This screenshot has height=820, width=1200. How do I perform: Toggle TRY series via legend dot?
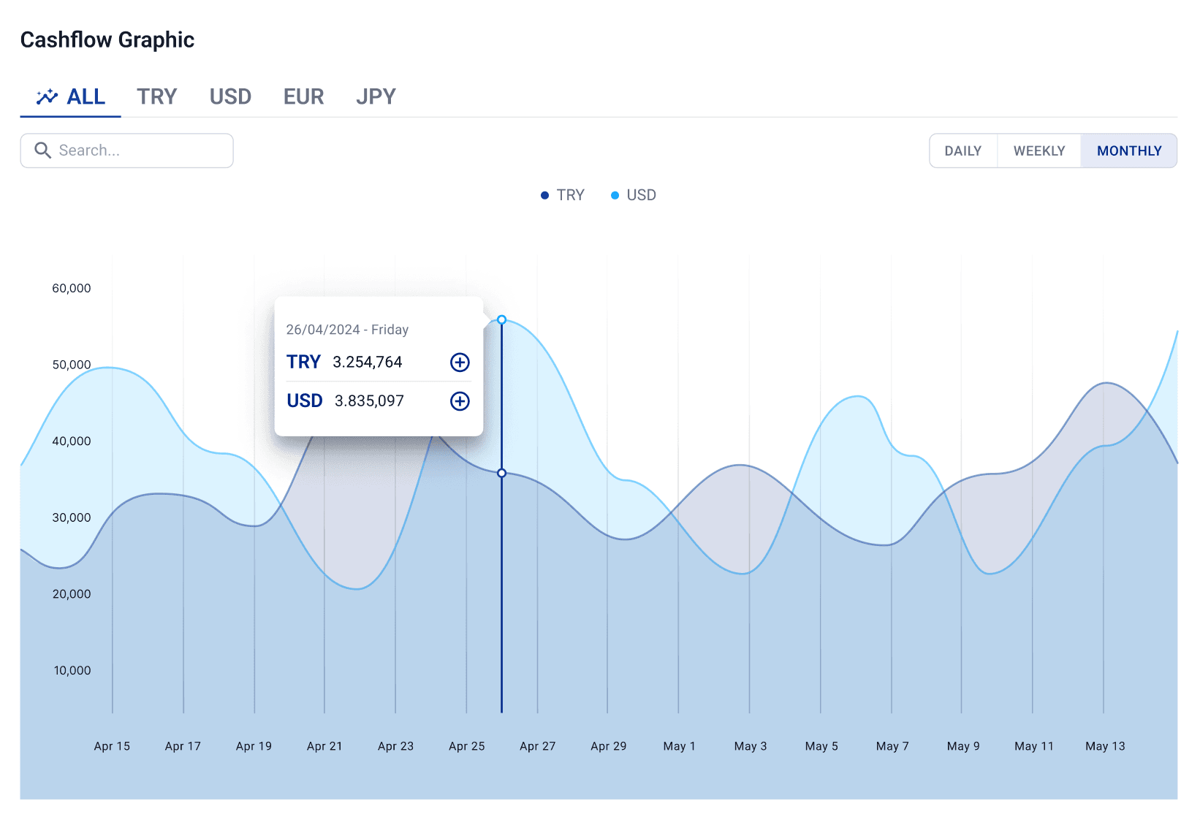point(544,195)
